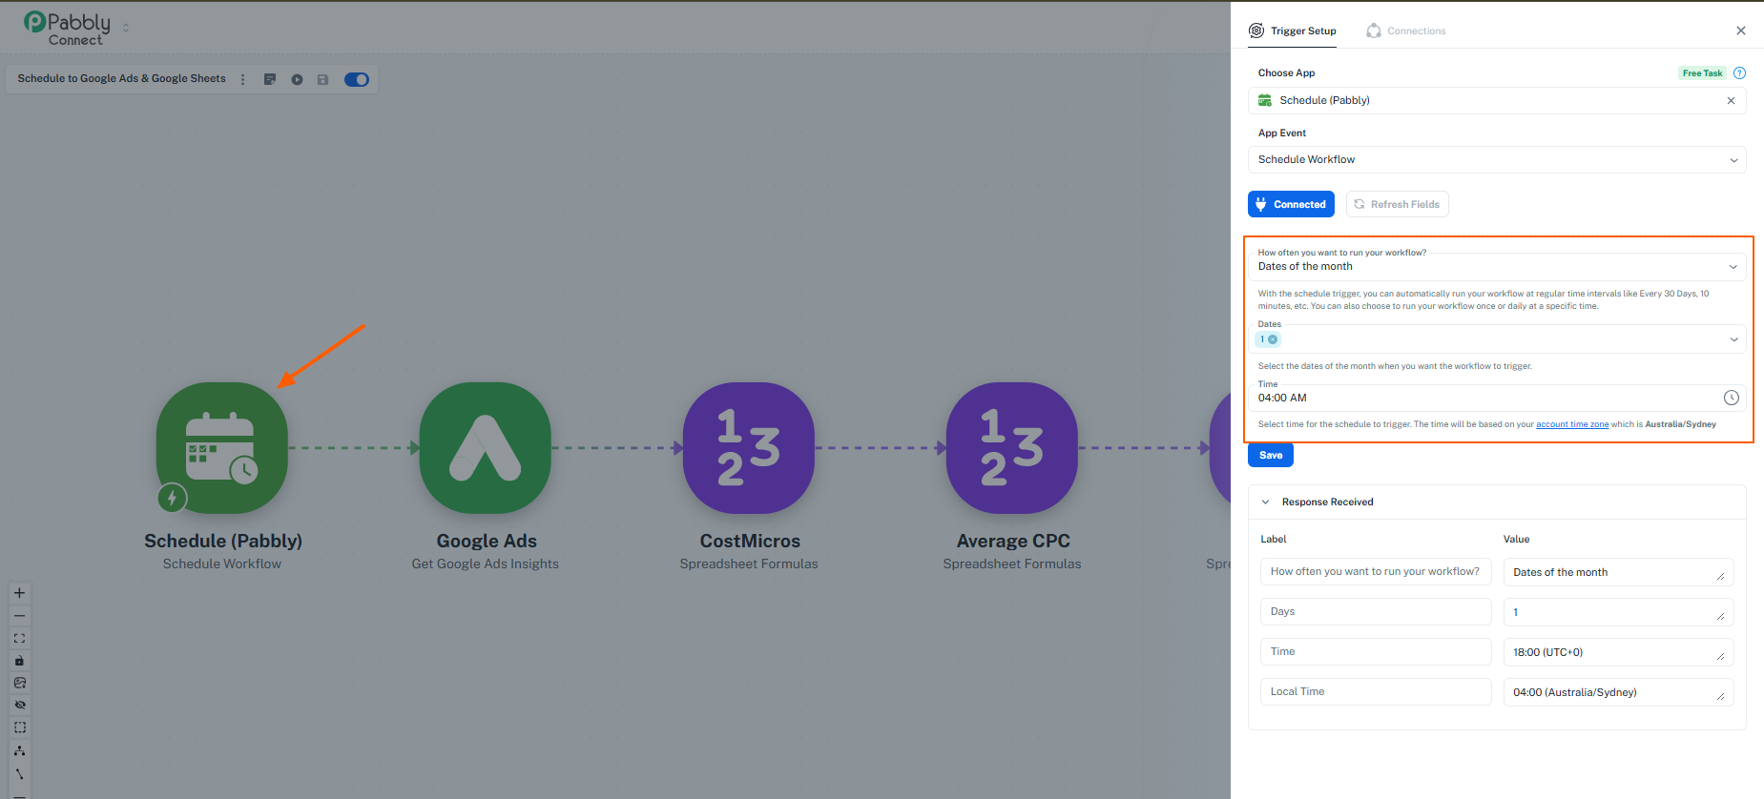This screenshot has width=1764, height=799.
Task: Open the App Event dropdown
Action: coord(1497,159)
